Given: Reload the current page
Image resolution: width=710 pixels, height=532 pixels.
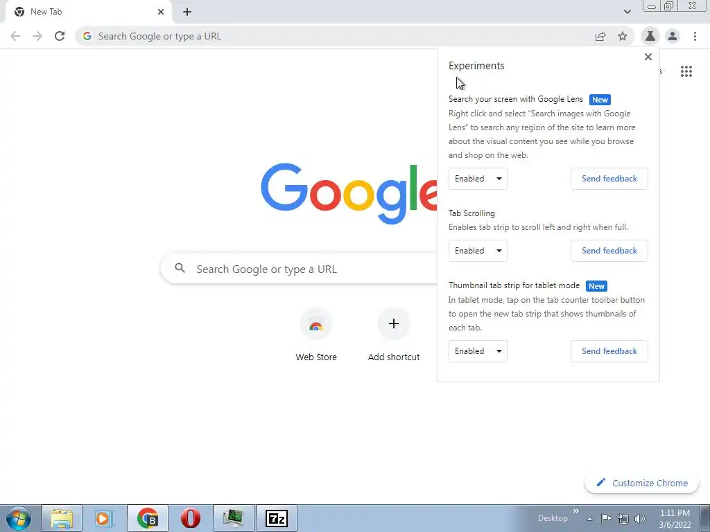Looking at the screenshot, I should pos(60,36).
